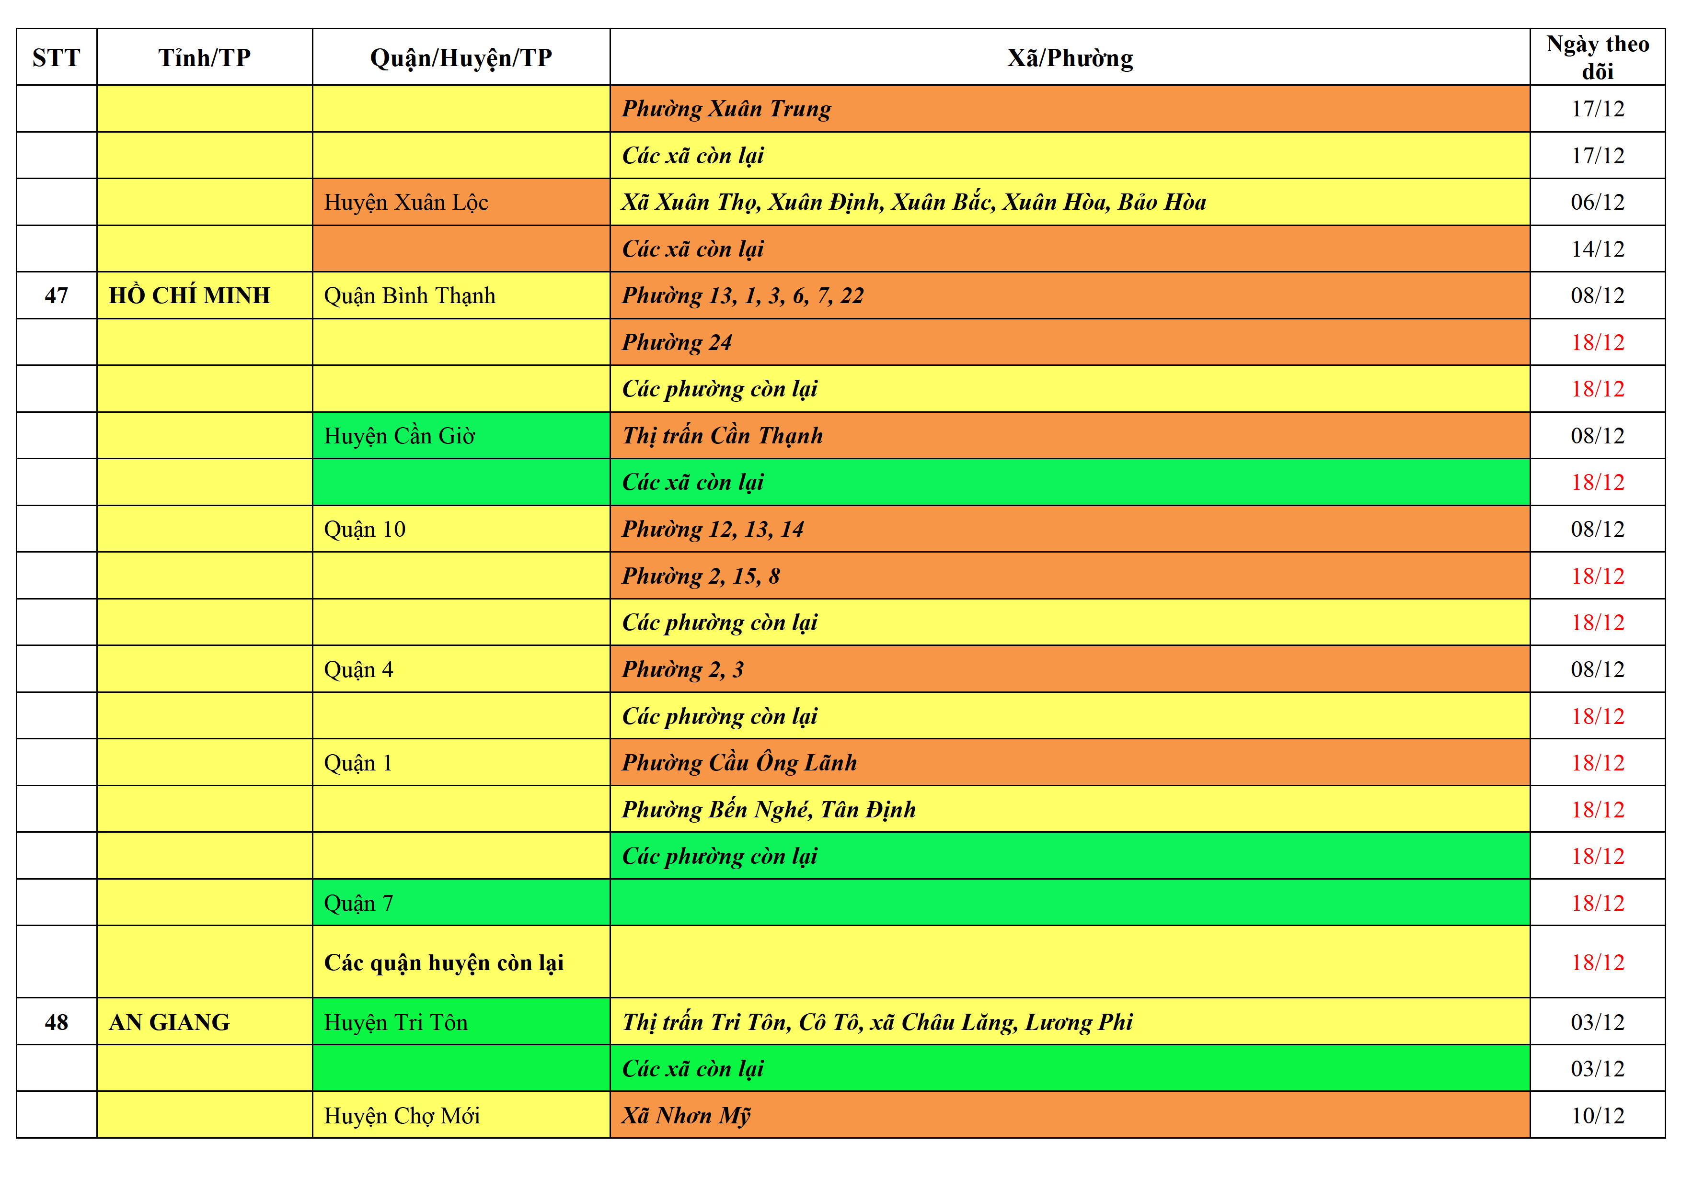
Task: Click the STT column header
Action: point(57,57)
